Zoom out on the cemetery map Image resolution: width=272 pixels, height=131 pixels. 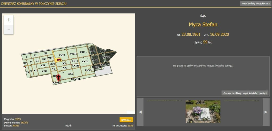point(9,29)
